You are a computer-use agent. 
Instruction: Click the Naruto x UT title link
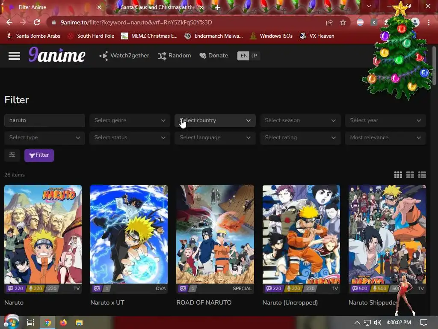(107, 302)
